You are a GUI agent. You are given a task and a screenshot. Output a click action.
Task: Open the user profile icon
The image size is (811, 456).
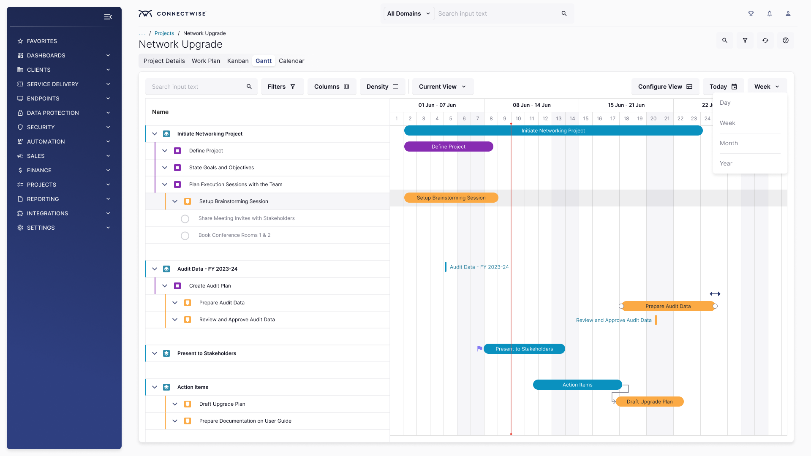point(788,14)
